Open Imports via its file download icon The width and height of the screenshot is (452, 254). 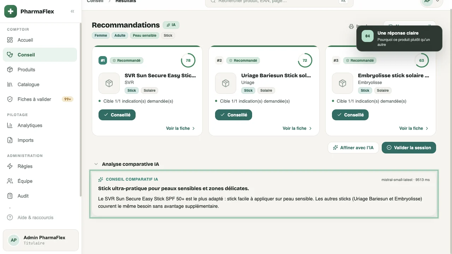pos(10,140)
